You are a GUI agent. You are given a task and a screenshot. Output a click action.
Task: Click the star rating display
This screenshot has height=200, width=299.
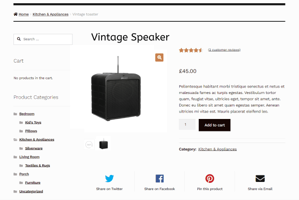click(x=191, y=50)
